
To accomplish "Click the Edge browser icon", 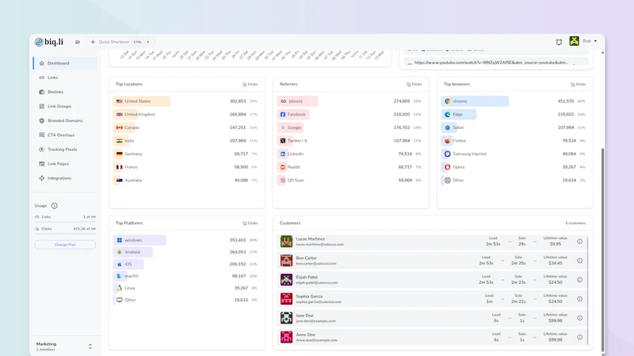I will tap(448, 115).
